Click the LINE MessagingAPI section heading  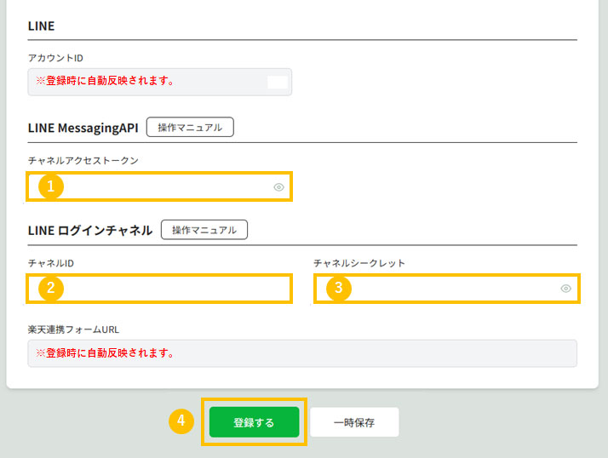[x=83, y=128]
